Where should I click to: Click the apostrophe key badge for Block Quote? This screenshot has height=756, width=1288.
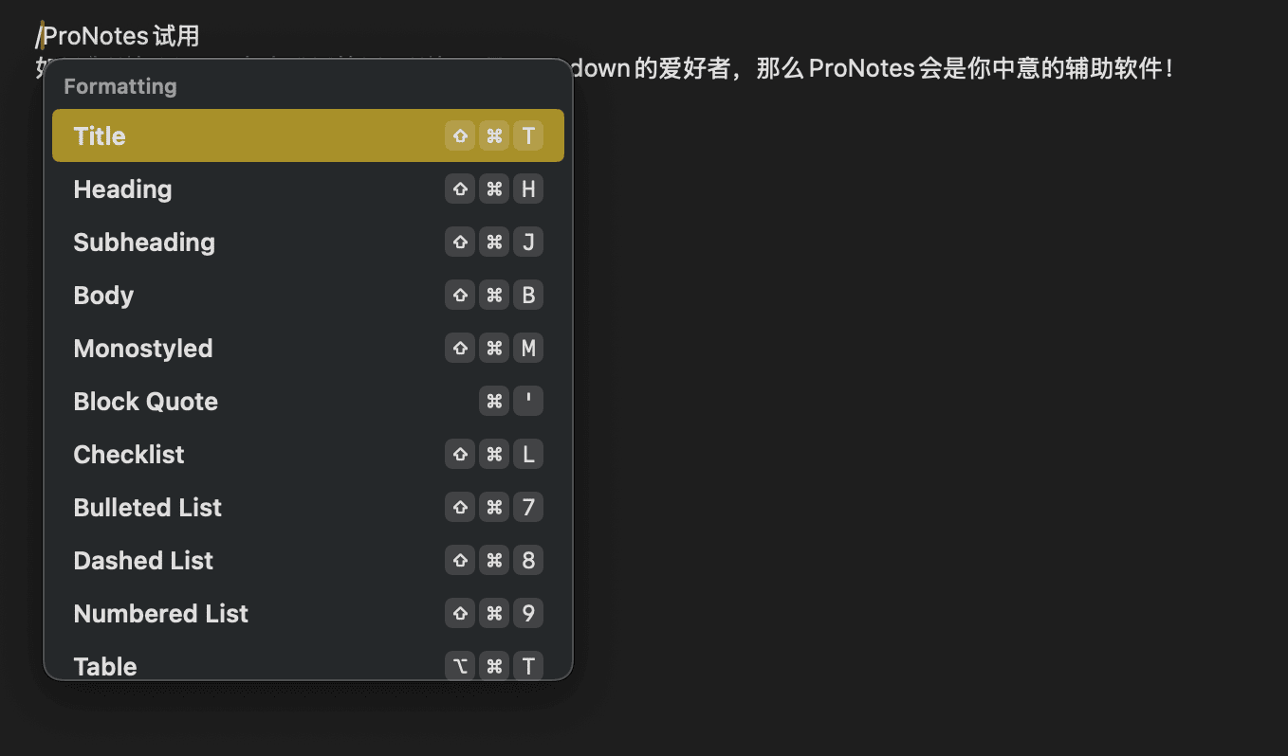pyautogui.click(x=527, y=400)
